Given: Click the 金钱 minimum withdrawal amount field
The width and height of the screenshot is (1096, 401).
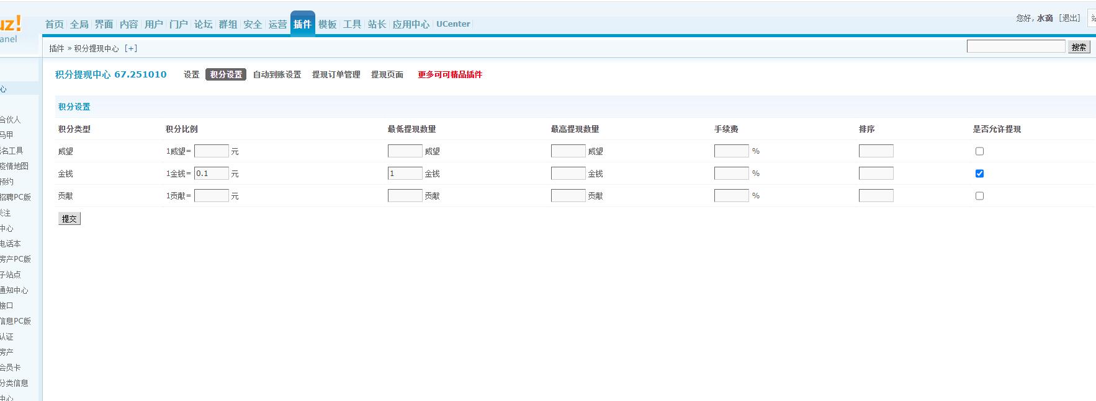Looking at the screenshot, I should (x=405, y=174).
